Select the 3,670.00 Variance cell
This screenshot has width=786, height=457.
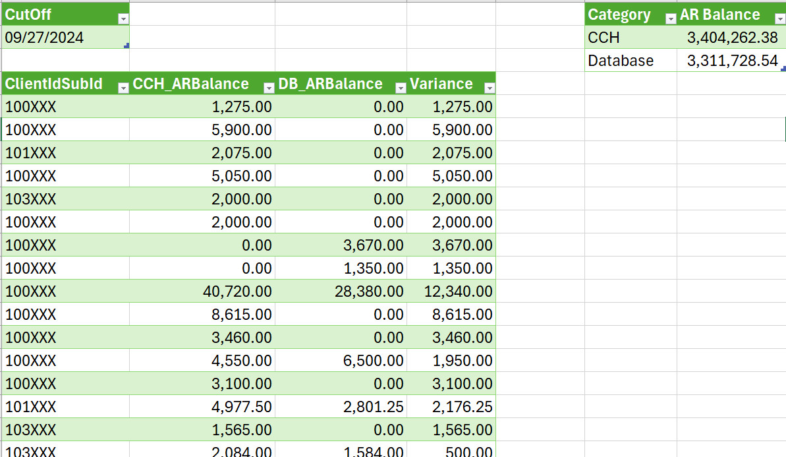click(451, 245)
